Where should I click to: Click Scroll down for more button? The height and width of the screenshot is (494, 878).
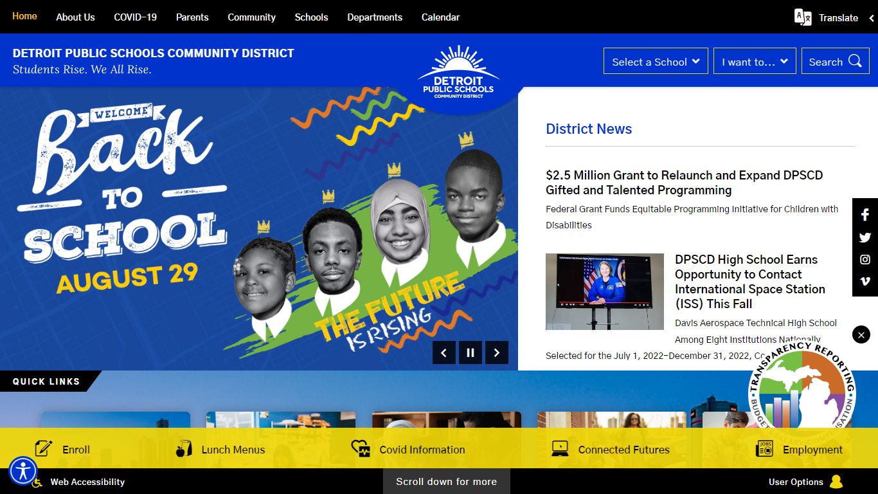[446, 481]
